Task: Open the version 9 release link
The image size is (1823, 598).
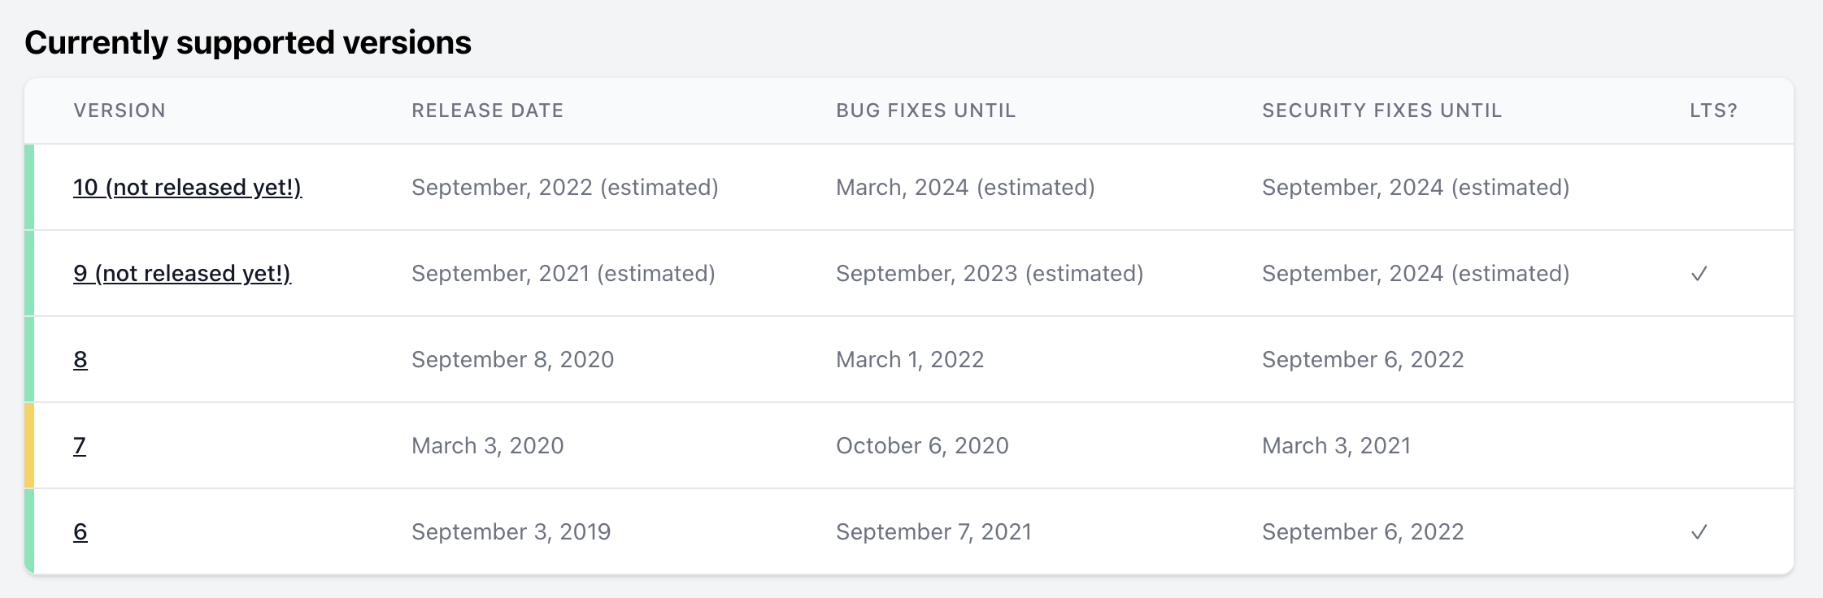Action: [181, 273]
